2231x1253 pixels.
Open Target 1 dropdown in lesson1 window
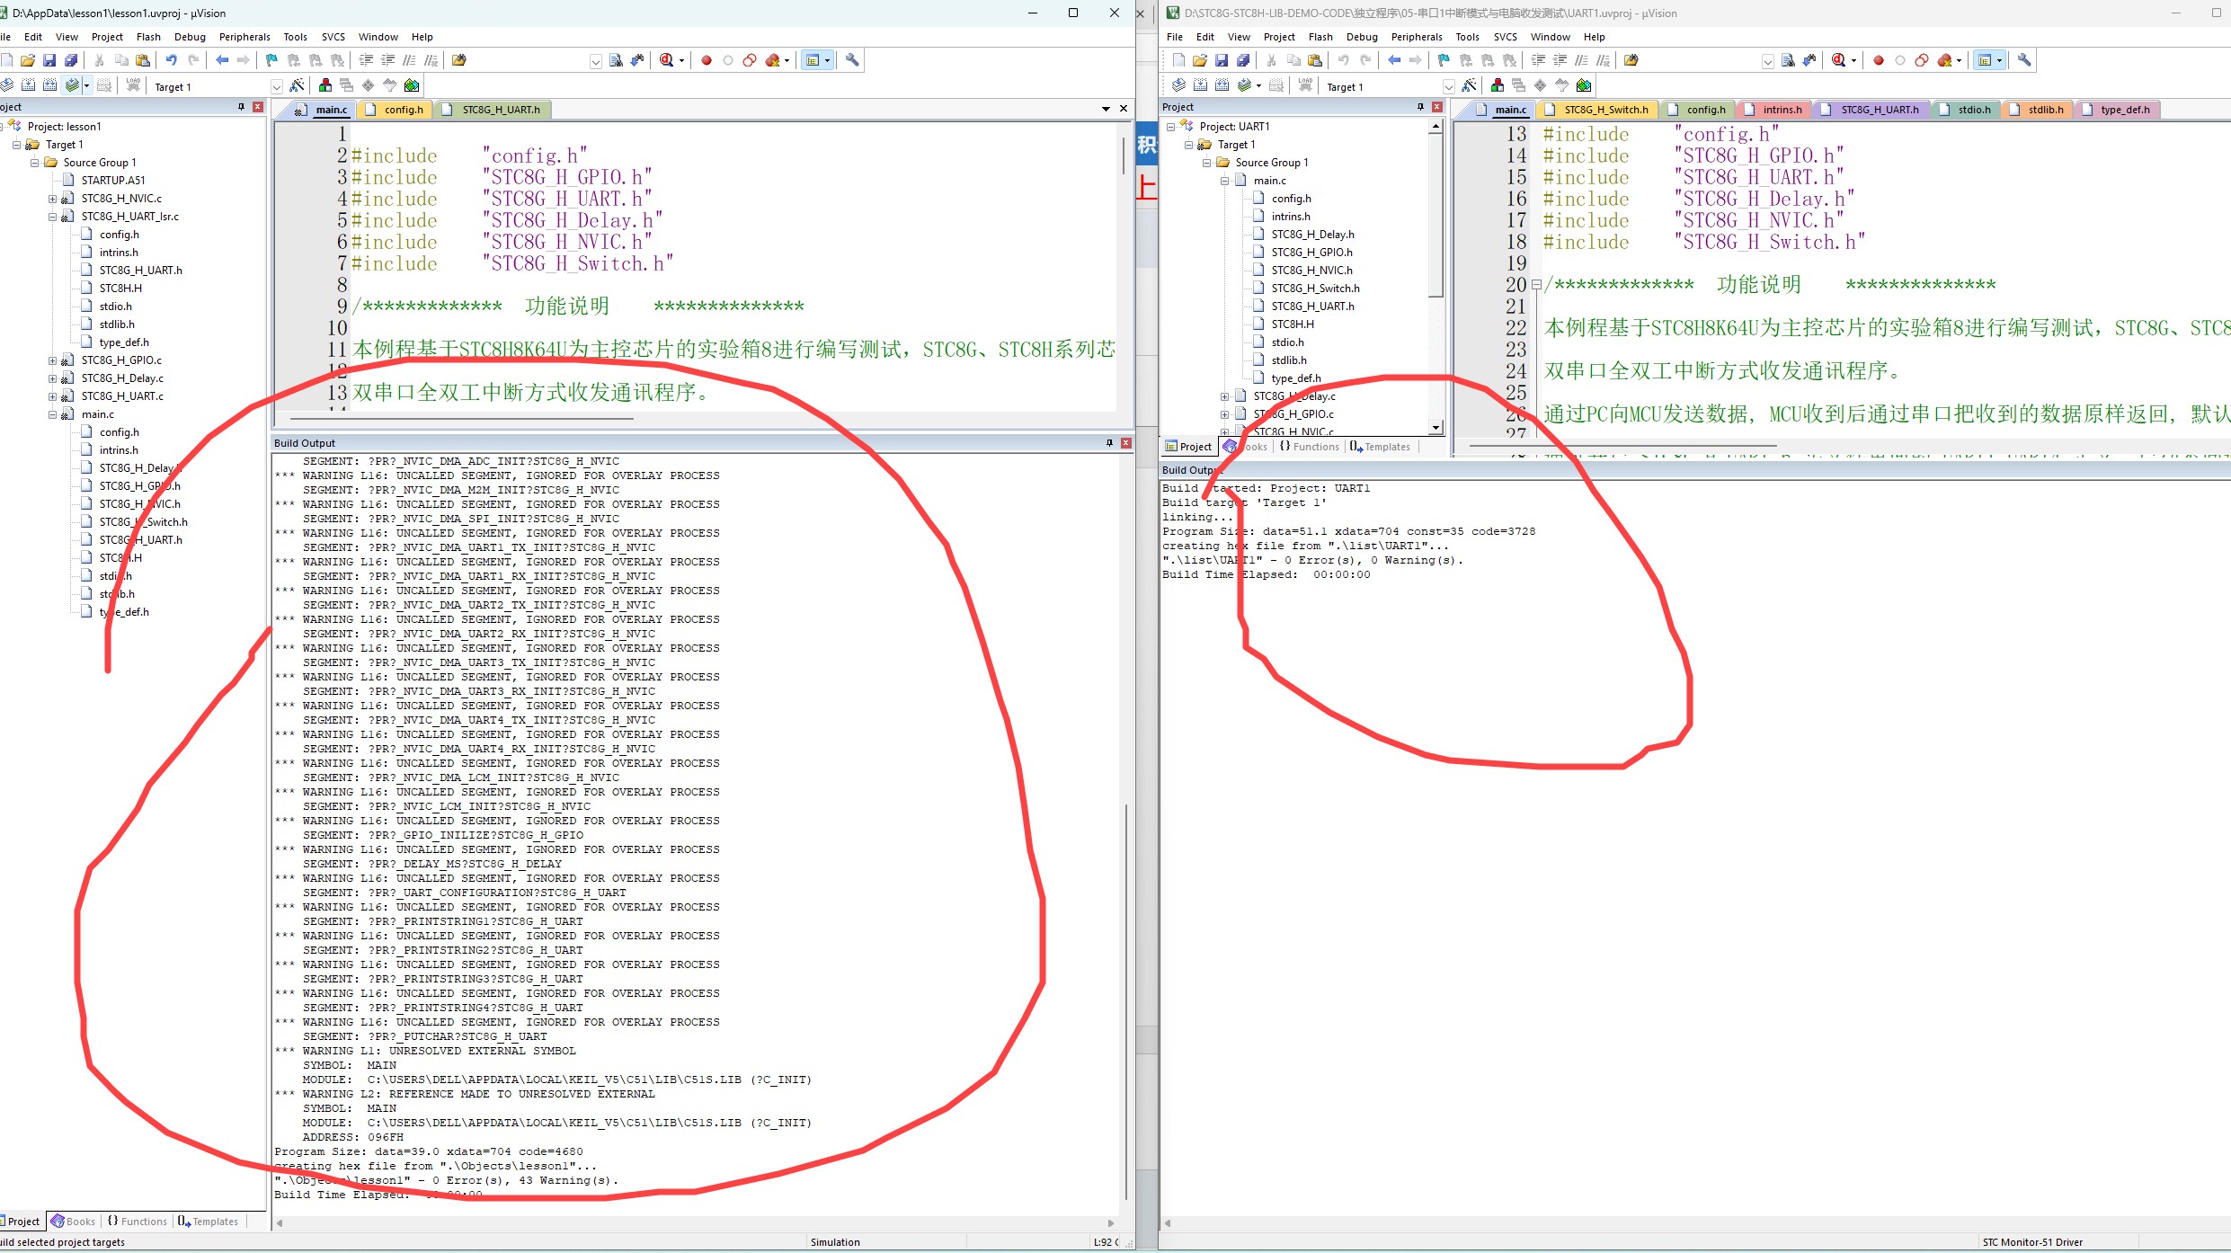pyautogui.click(x=277, y=87)
